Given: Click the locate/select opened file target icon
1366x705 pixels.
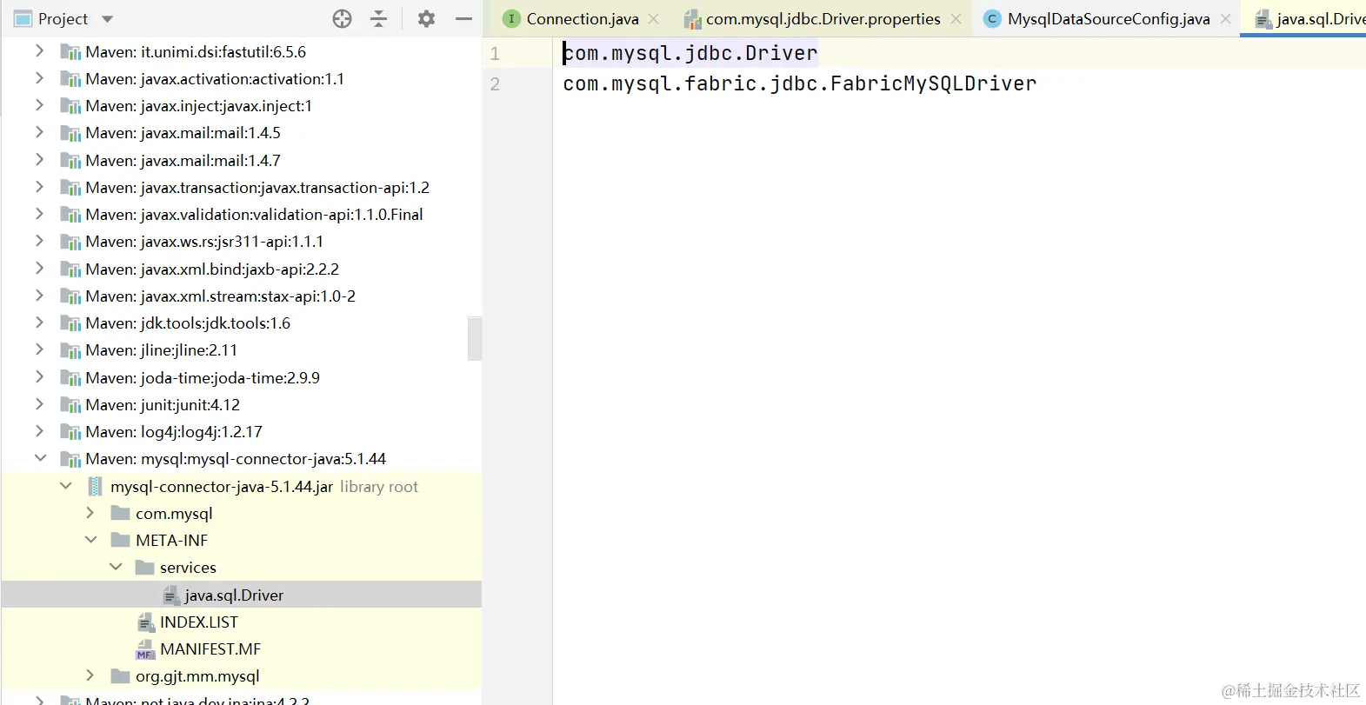Looking at the screenshot, I should tap(343, 18).
